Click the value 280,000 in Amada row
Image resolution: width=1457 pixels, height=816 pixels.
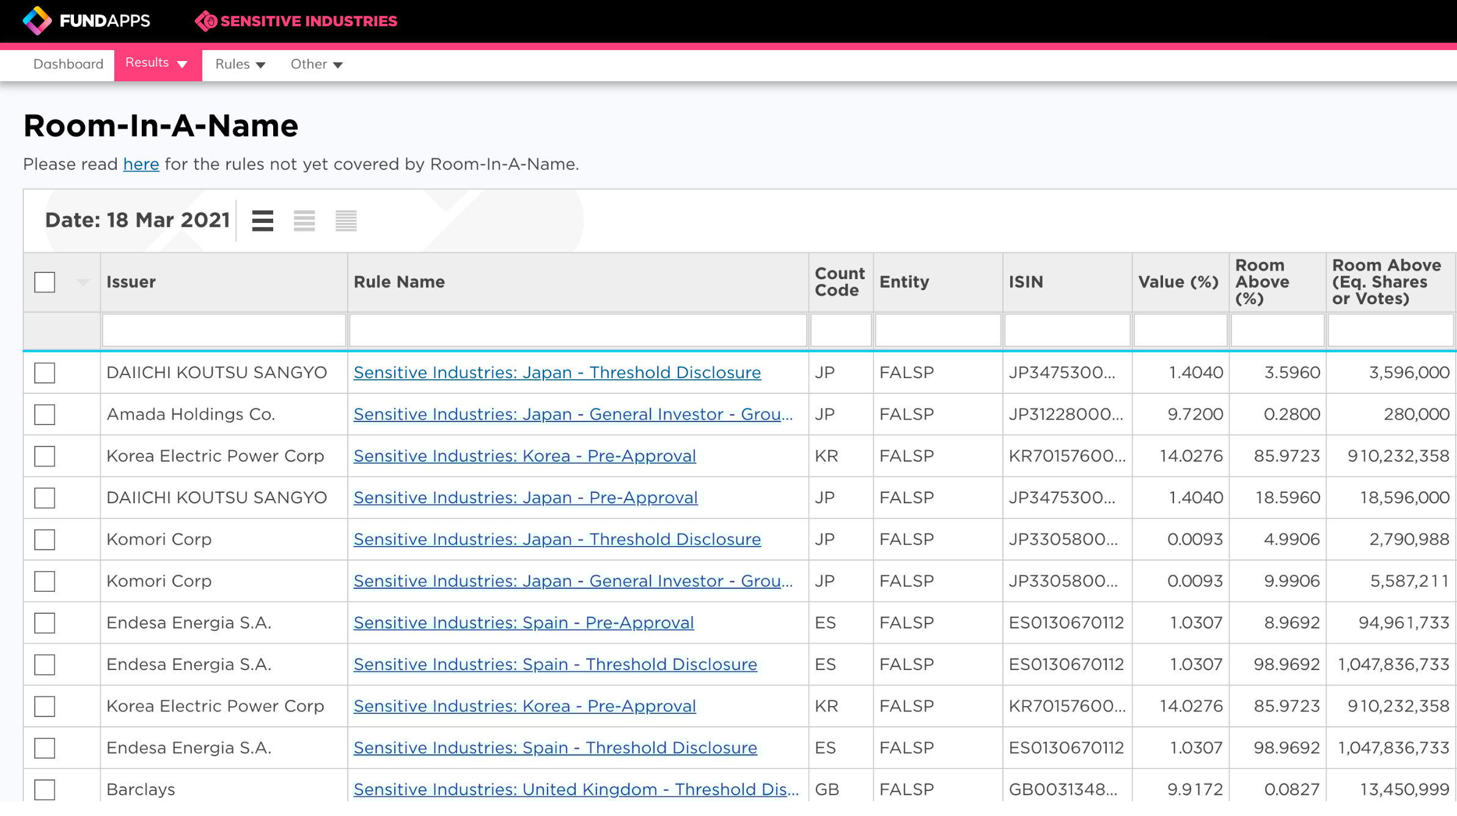[1416, 414]
